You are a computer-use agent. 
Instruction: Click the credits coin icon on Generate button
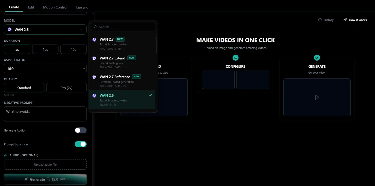pyautogui.click(x=48, y=179)
